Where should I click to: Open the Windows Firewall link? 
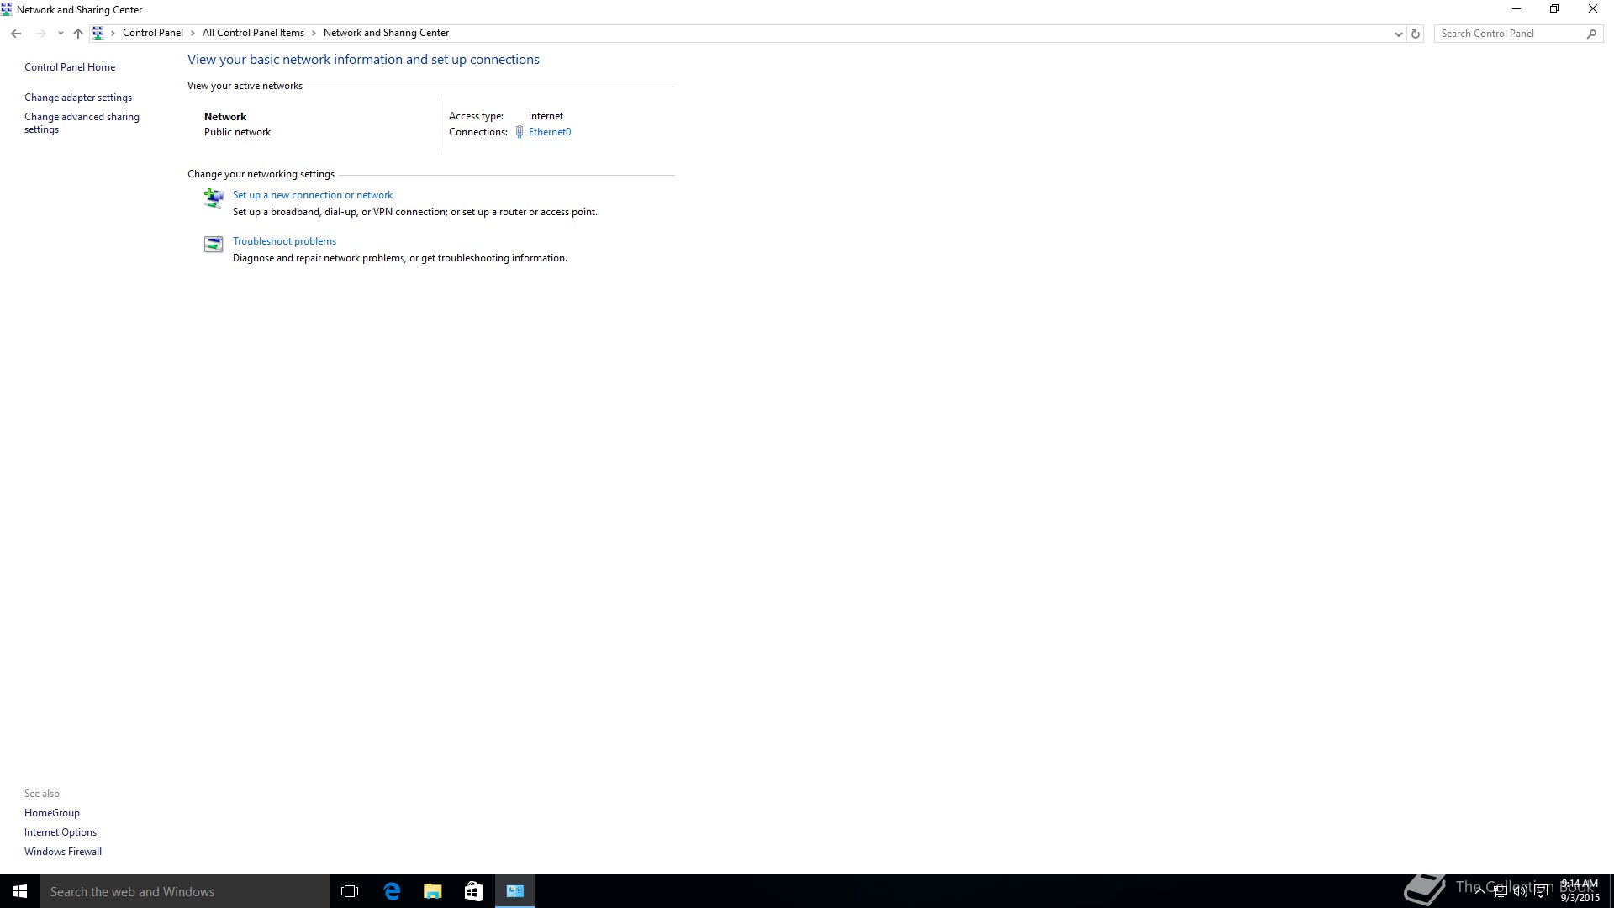(x=63, y=852)
